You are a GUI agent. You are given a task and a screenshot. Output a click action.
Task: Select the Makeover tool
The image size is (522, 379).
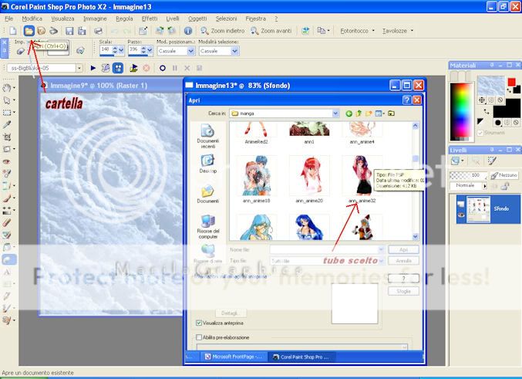pyautogui.click(x=7, y=174)
